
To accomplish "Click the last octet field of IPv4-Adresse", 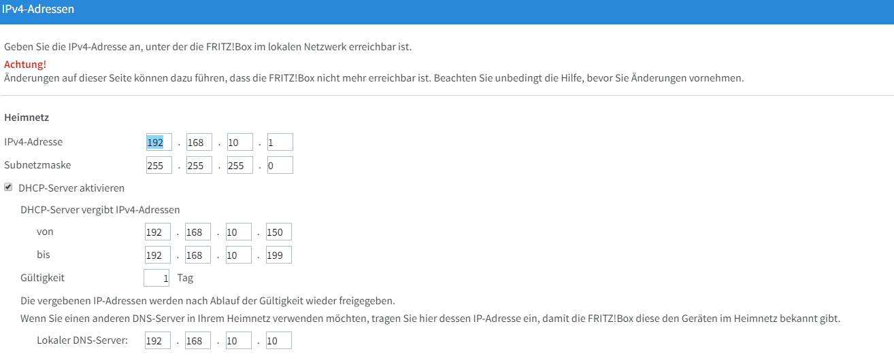I will point(280,142).
